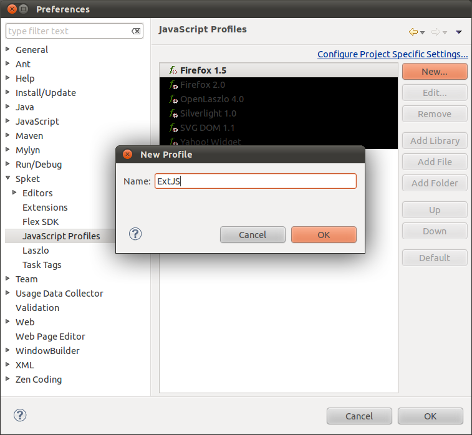Collapse the Spket tree node
Screen dimensions: 472x435
[7, 179]
